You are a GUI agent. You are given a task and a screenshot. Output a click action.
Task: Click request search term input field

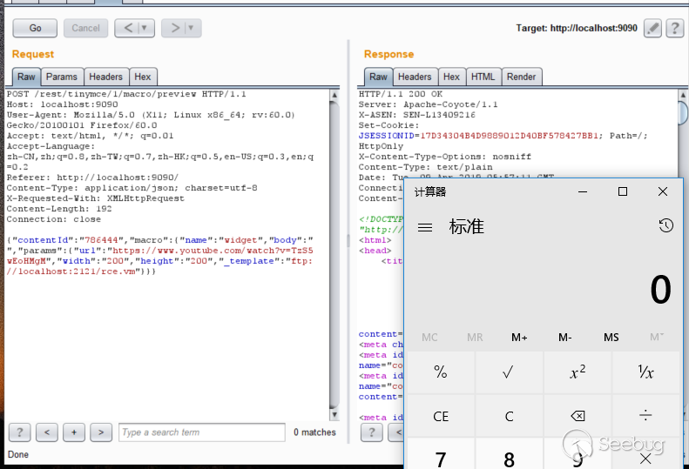point(202,432)
